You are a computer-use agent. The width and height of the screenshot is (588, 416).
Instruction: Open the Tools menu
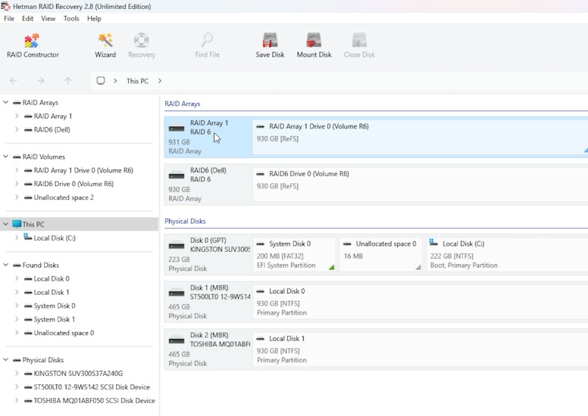coord(71,19)
